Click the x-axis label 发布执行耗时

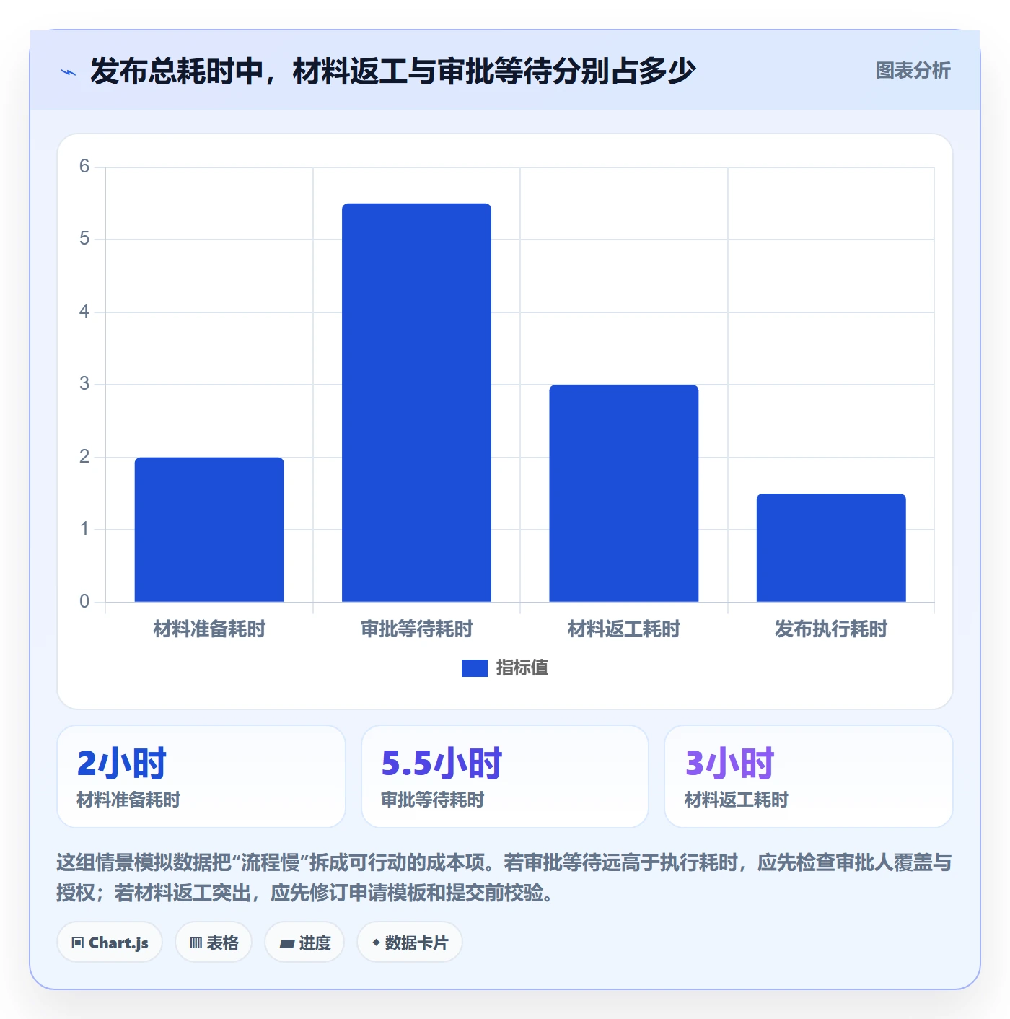click(x=831, y=629)
